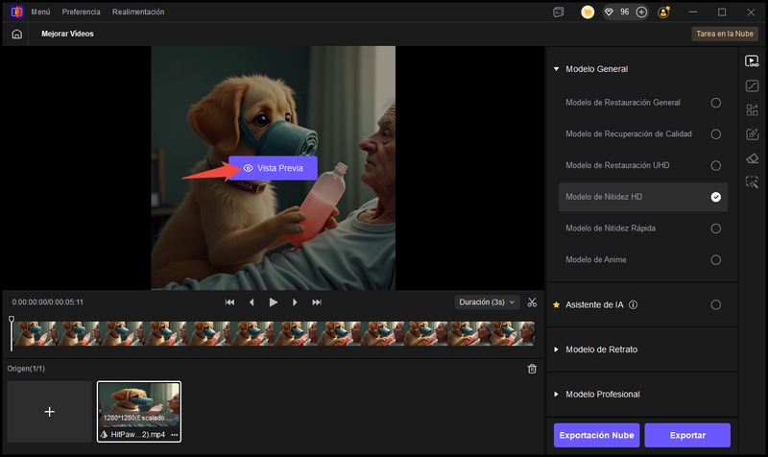Enable the Asistente de IA toggle
This screenshot has width=768, height=457.
pyautogui.click(x=715, y=304)
